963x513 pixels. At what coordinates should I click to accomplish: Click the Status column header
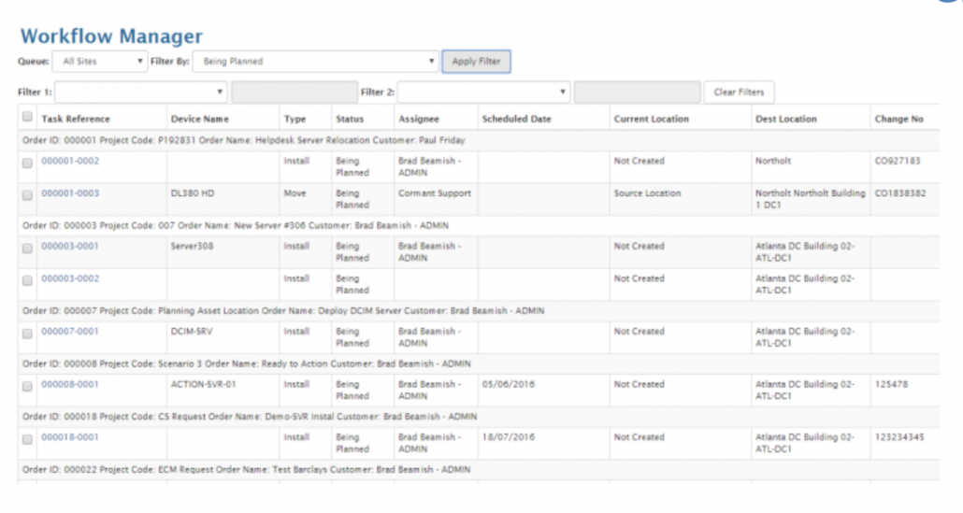[x=350, y=120]
